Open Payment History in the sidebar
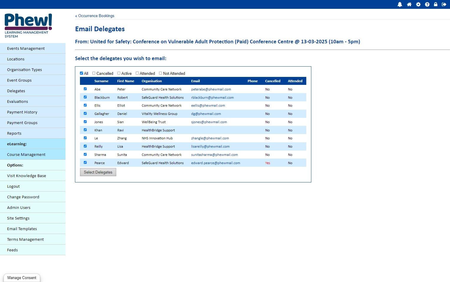 33,112
